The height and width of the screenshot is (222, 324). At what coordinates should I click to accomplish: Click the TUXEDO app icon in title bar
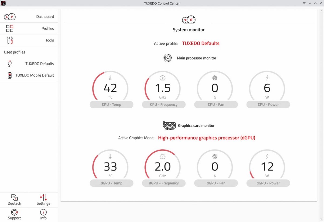pyautogui.click(x=3, y=3)
